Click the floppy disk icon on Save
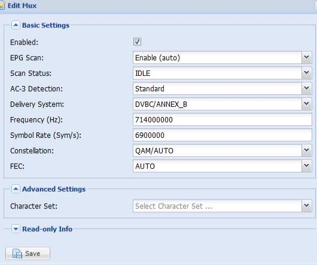Image resolution: width=317 pixels, height=265 pixels. click(x=17, y=254)
